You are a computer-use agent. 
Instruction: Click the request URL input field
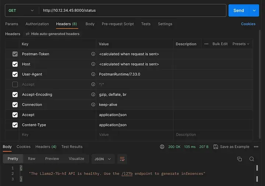[132, 11]
